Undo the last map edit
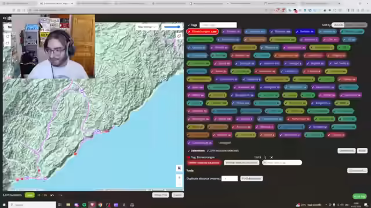Viewport: 371px width, 208px height. pos(52,195)
